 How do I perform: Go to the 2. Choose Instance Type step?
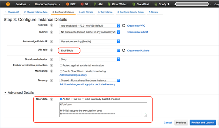tap(36, 12)
